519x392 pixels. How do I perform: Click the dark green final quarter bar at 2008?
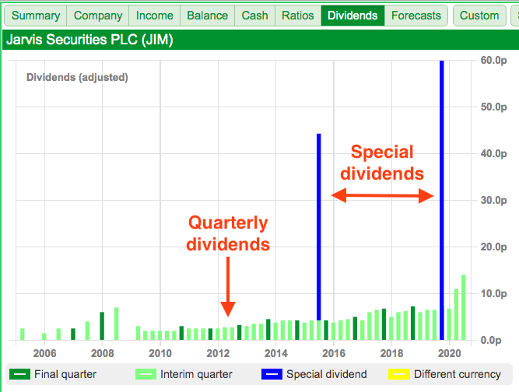point(102,326)
